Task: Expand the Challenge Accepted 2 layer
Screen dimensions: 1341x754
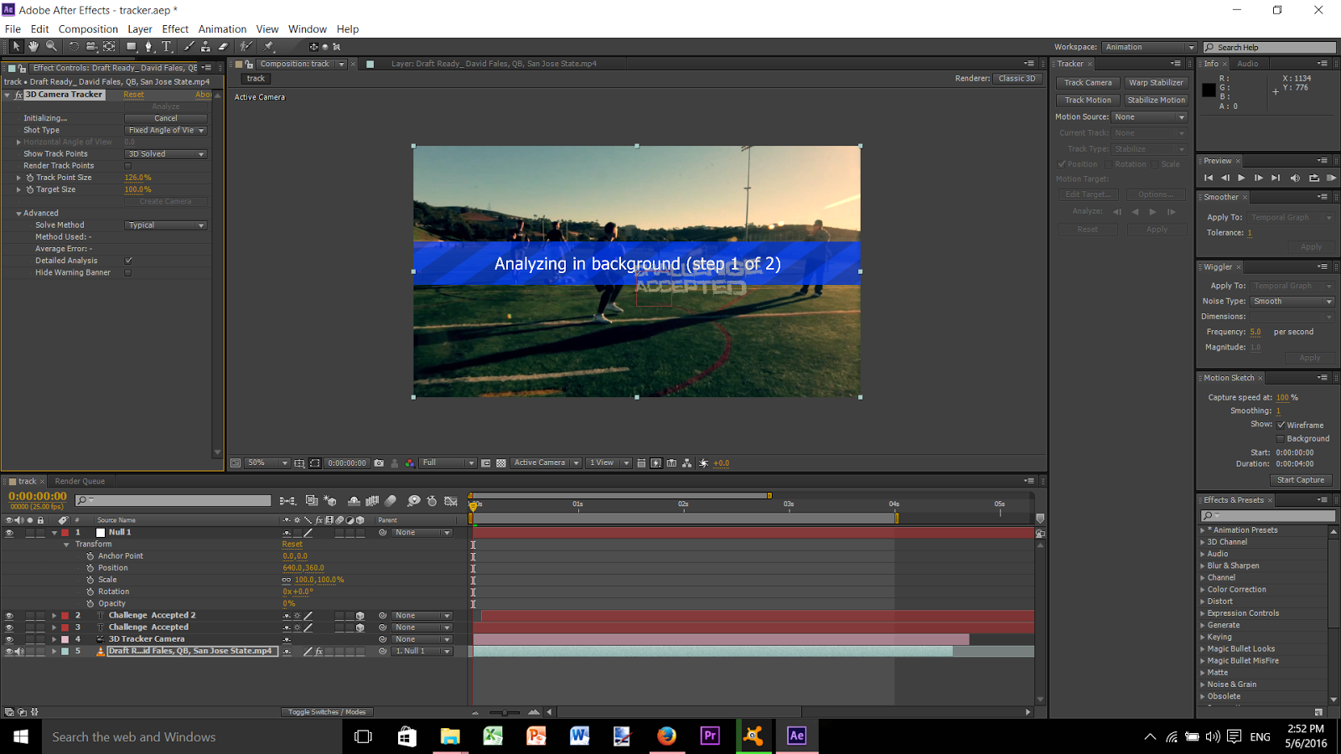Action: (x=54, y=616)
